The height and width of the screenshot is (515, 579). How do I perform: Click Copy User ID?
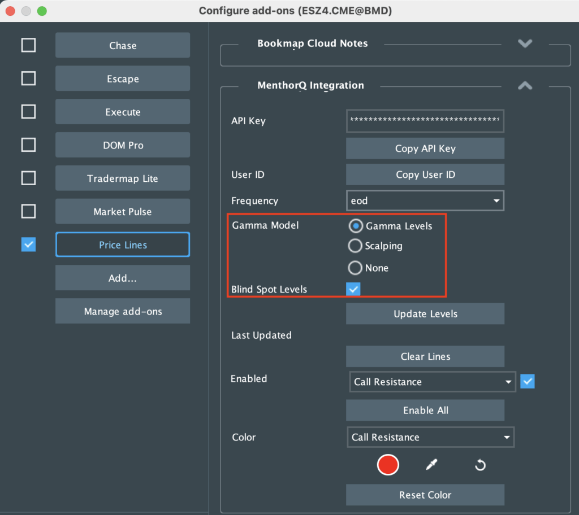(x=425, y=174)
